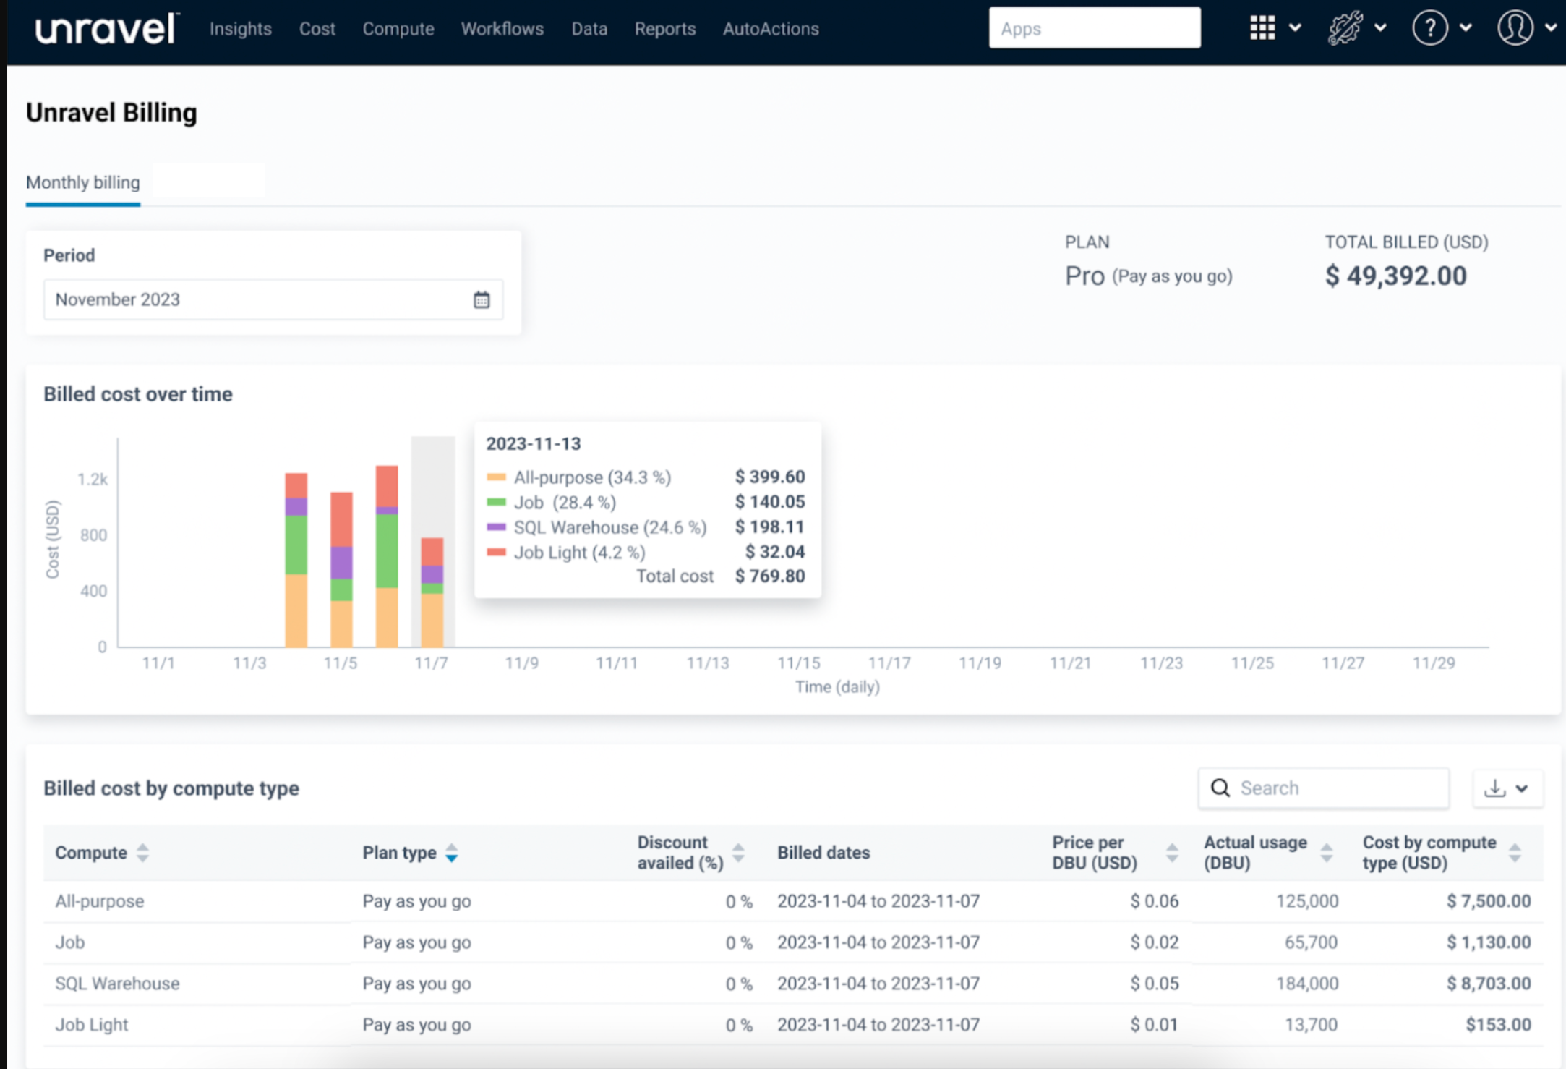Open the calendar icon in Period field
The image size is (1566, 1069).
pyautogui.click(x=482, y=299)
